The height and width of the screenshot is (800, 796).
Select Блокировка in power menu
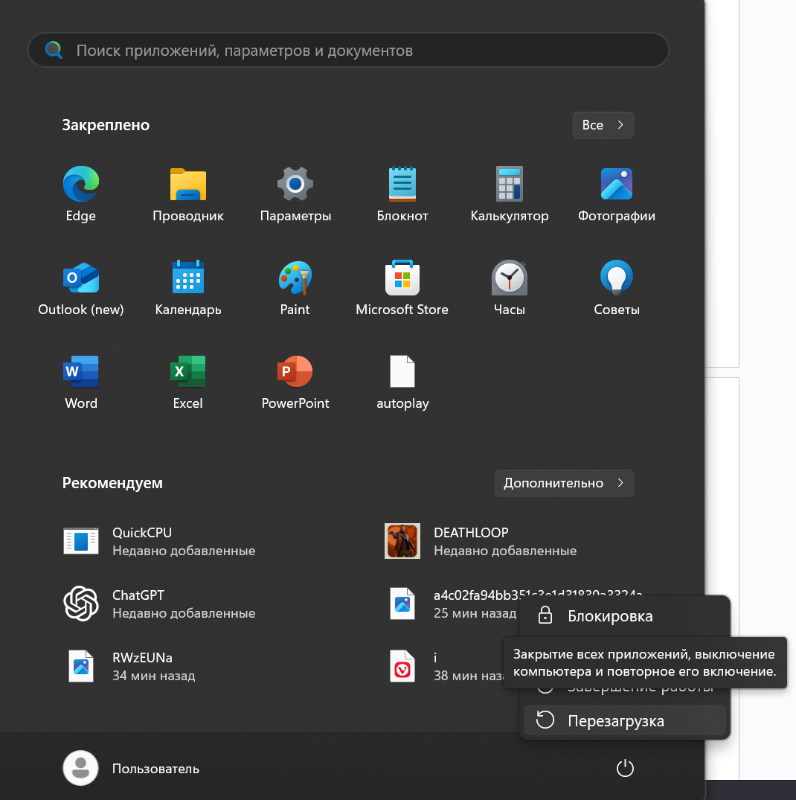(625, 616)
